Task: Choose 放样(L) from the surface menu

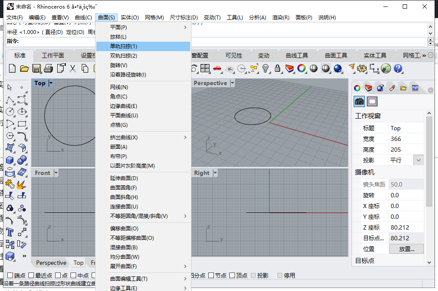Action: 143,37
